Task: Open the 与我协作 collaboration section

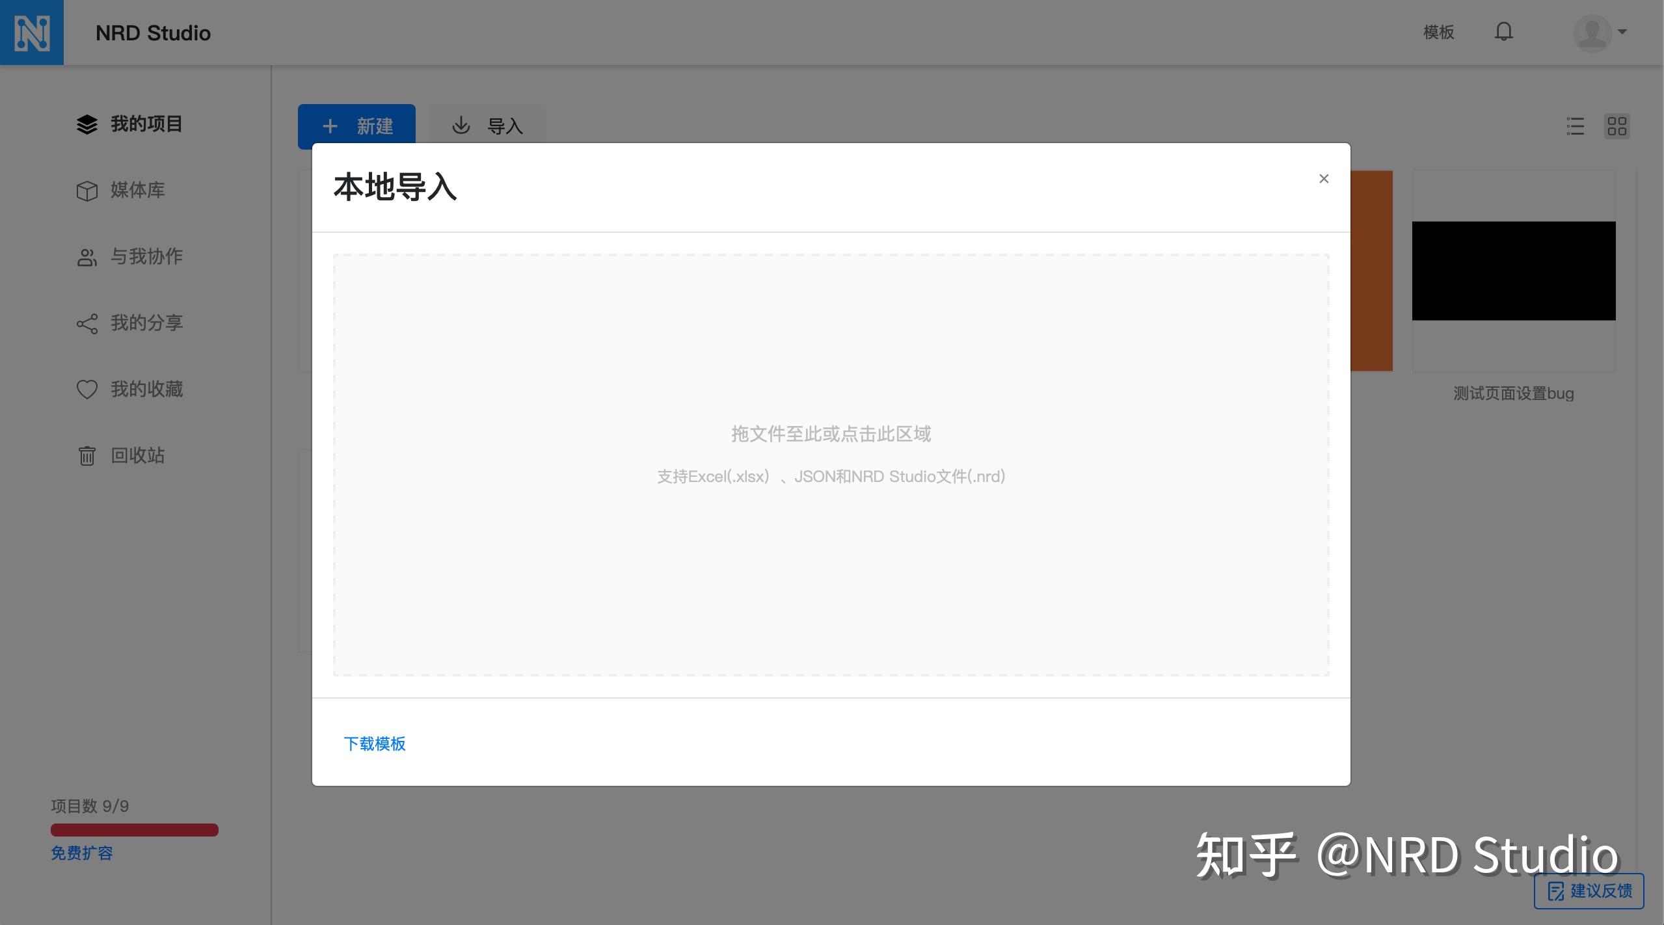Action: (146, 257)
